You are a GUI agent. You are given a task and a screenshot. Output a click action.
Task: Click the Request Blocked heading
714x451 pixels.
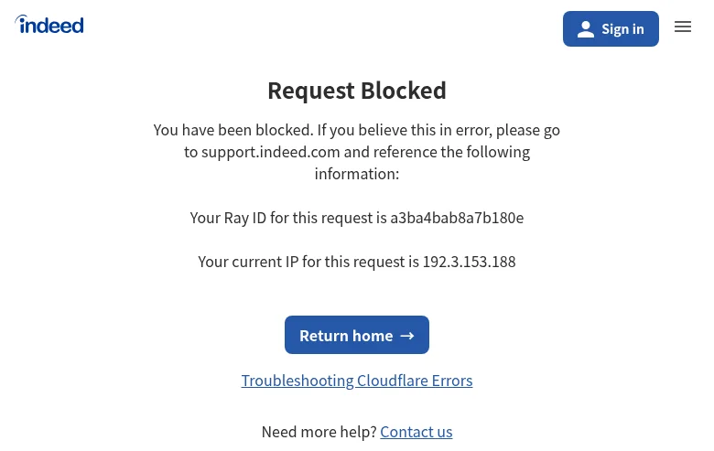[357, 91]
